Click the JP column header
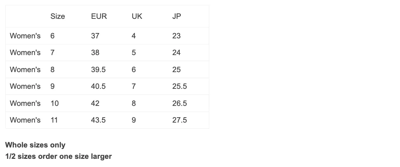400x167 pixels. (176, 16)
